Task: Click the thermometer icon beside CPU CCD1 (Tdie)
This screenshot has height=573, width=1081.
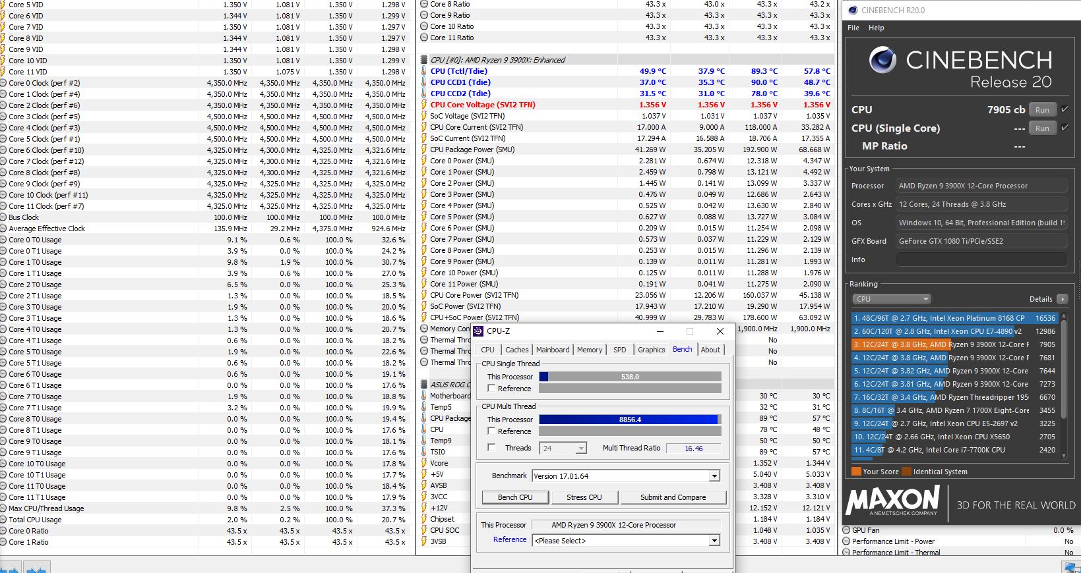Action: pos(424,82)
